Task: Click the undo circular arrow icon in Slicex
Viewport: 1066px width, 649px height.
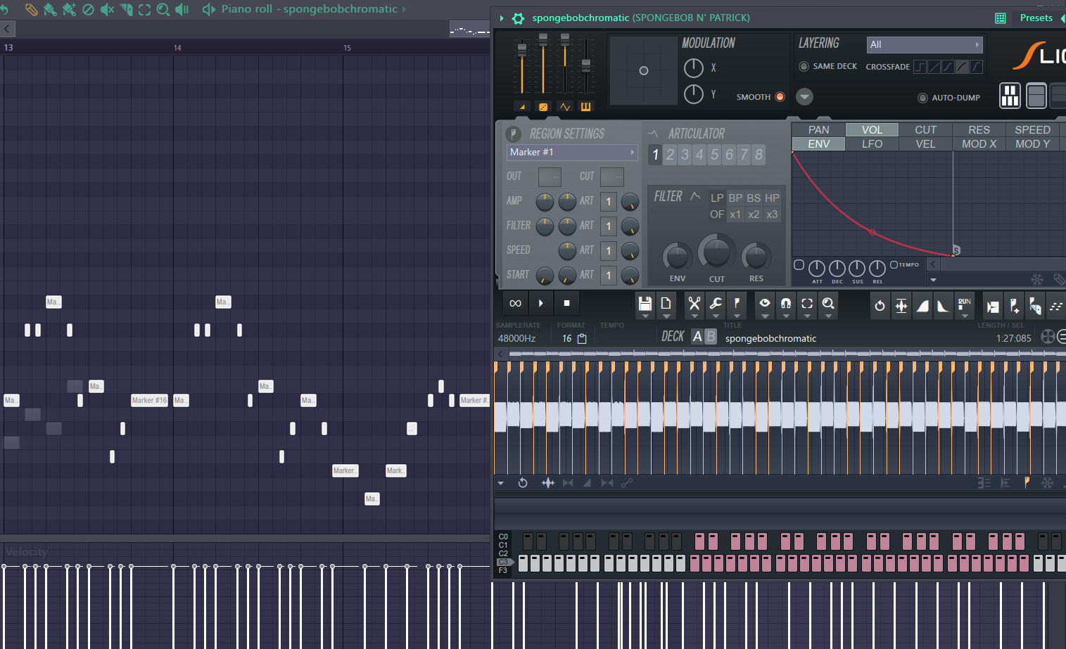Action: tap(880, 305)
